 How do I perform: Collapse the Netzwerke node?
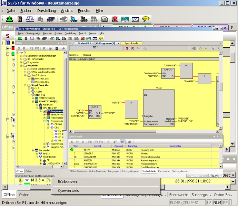pos(33,150)
